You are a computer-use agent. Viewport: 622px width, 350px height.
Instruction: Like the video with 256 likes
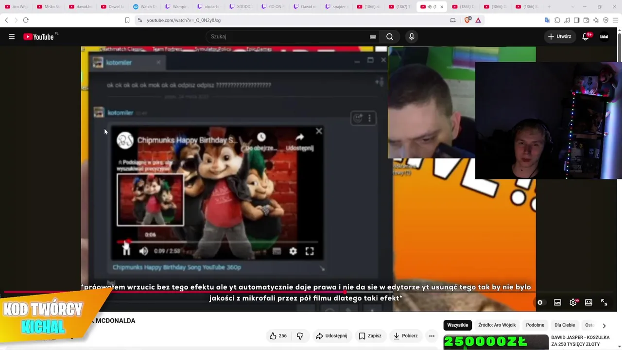pyautogui.click(x=278, y=336)
